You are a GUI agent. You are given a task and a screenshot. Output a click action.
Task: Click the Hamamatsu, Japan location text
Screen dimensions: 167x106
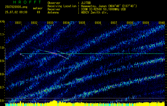click(109, 6)
